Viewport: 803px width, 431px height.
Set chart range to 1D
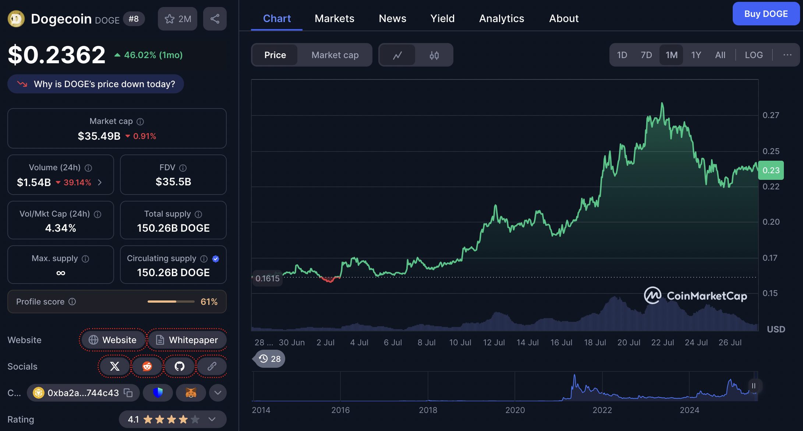click(x=622, y=55)
